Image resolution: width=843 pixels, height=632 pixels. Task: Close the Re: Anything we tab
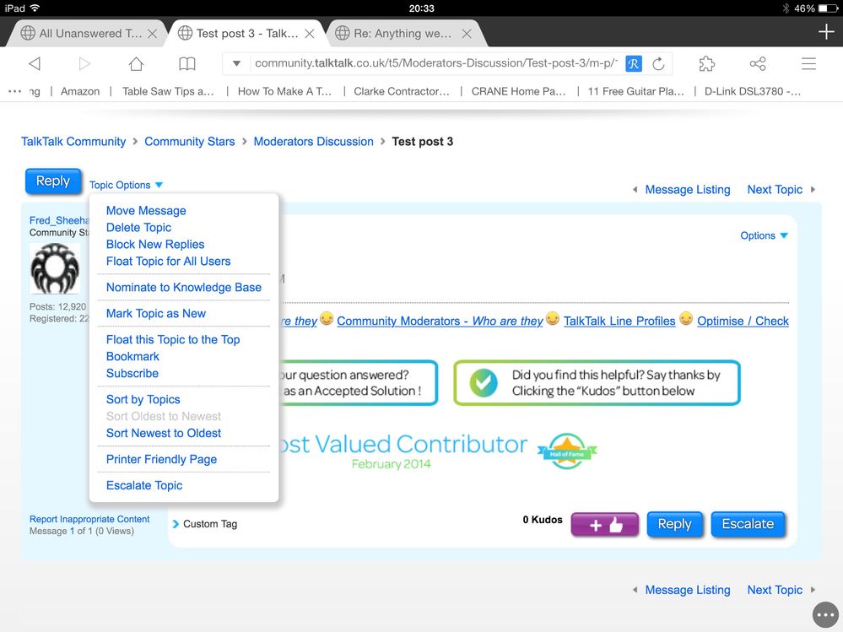click(x=467, y=33)
